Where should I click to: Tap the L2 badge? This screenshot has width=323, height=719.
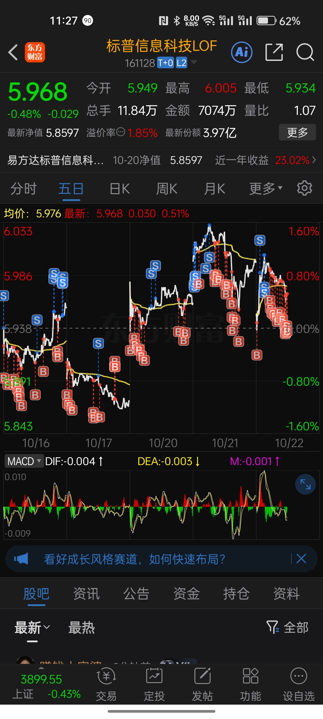pyautogui.click(x=182, y=63)
